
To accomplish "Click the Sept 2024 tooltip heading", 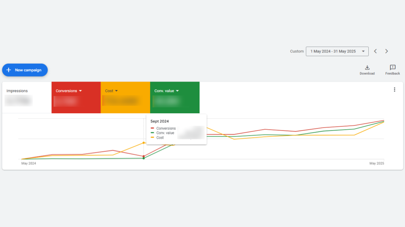I will point(159,121).
